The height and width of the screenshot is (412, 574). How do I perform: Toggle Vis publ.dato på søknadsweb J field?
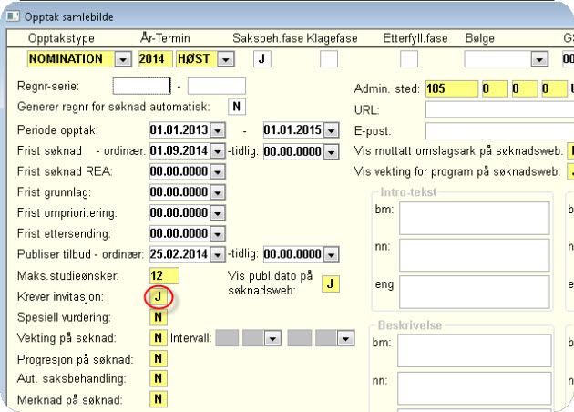tap(331, 283)
